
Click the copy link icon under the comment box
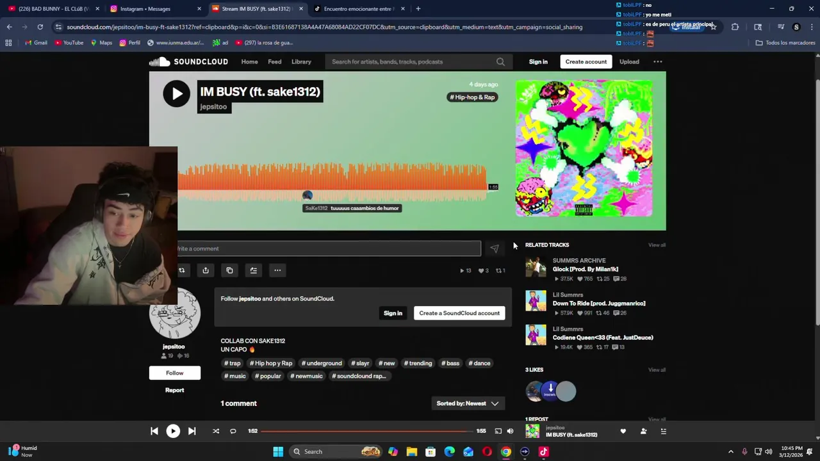[229, 270]
